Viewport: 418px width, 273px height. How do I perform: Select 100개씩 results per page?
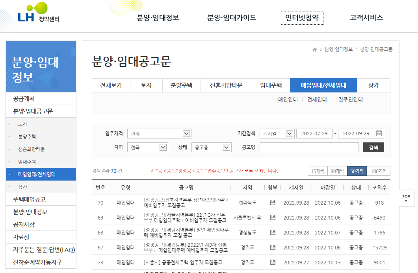379,171
